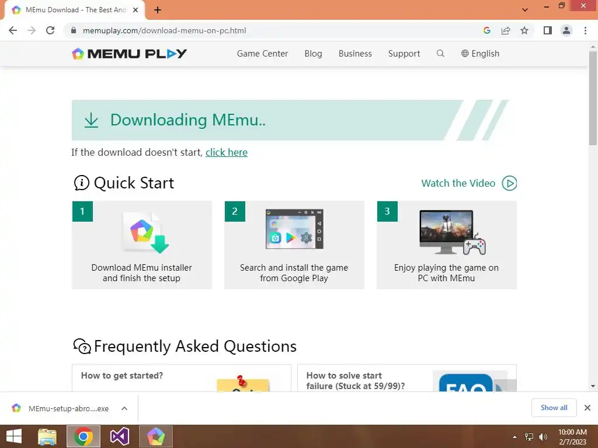Bookmark this page with the star icon
The image size is (598, 448).
coord(524,30)
